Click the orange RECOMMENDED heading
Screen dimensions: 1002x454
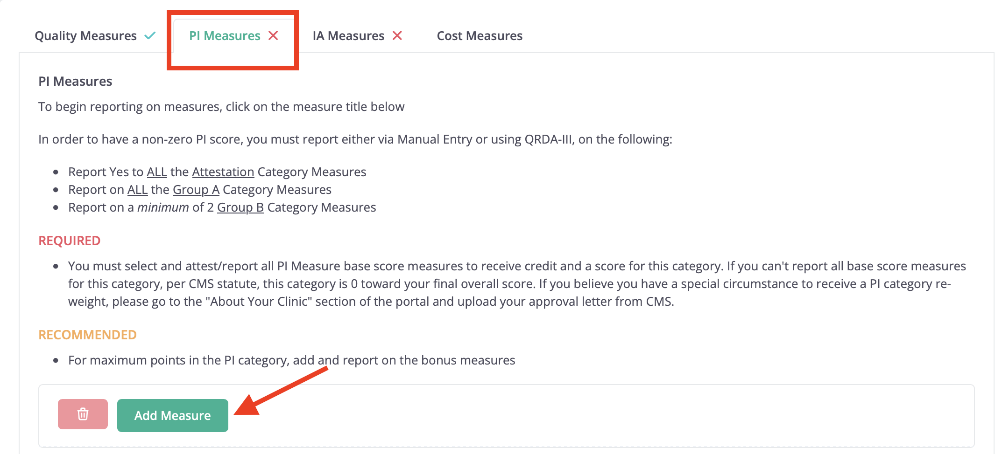(87, 335)
